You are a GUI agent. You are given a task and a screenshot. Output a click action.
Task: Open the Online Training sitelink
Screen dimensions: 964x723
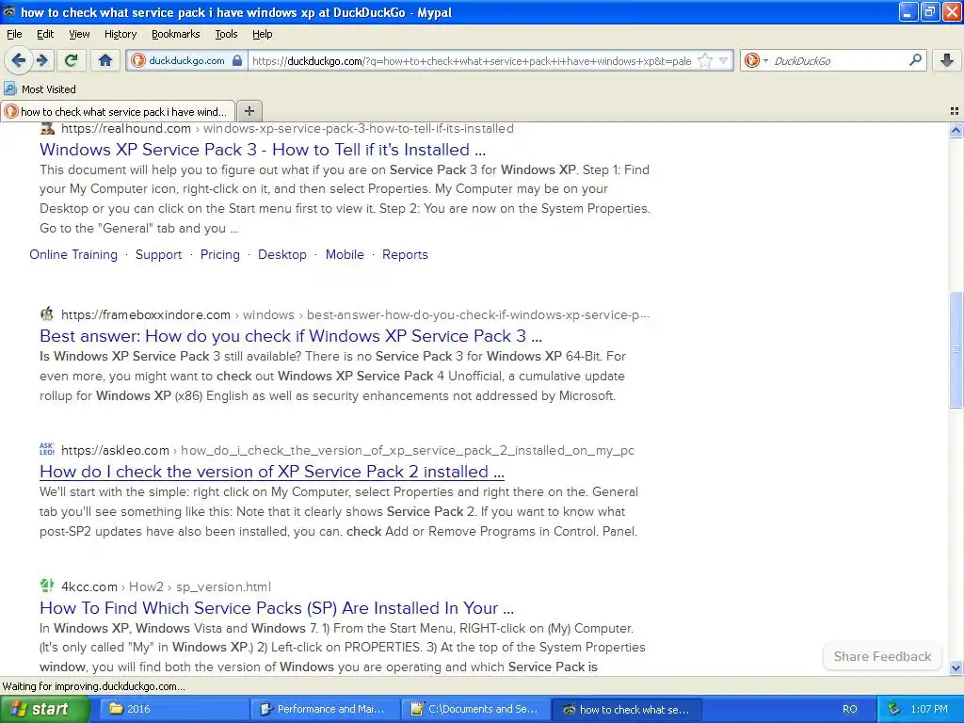click(x=73, y=254)
